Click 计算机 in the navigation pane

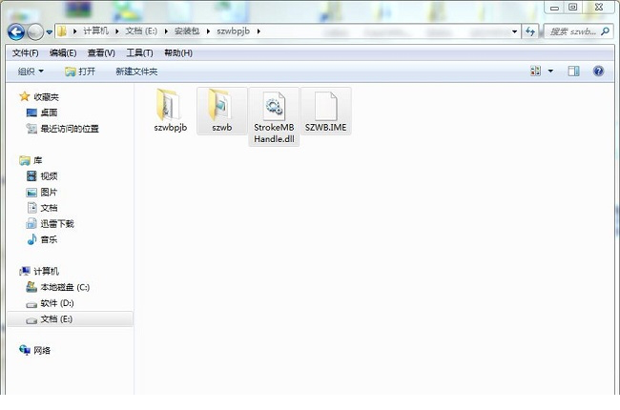pos(47,271)
